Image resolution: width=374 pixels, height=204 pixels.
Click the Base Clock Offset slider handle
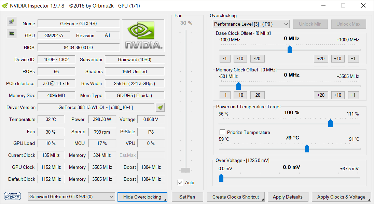coord(290,50)
